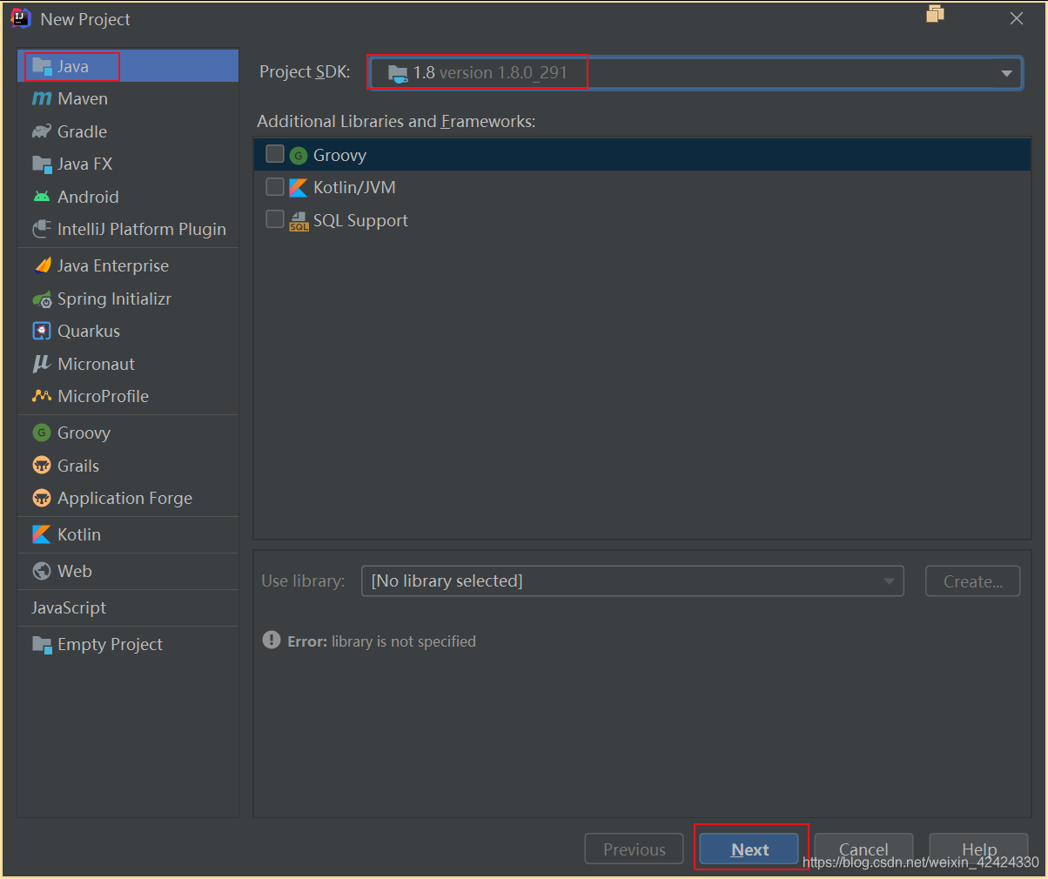Click the IntelliJ Platform Plugin icon
This screenshot has height=879, width=1048.
click(x=42, y=229)
